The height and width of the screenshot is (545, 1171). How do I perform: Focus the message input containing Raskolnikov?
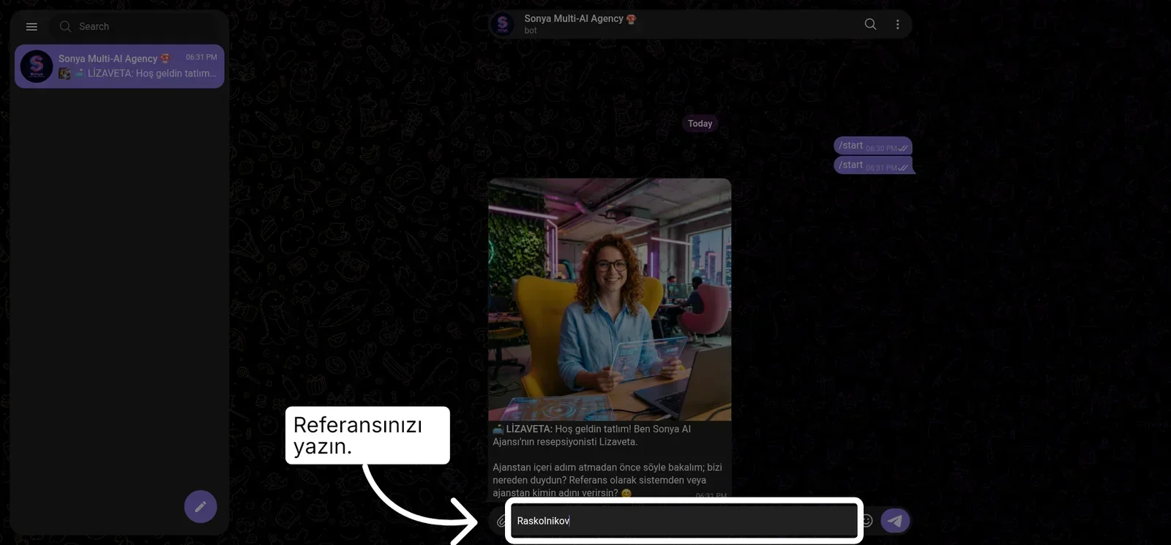(684, 521)
